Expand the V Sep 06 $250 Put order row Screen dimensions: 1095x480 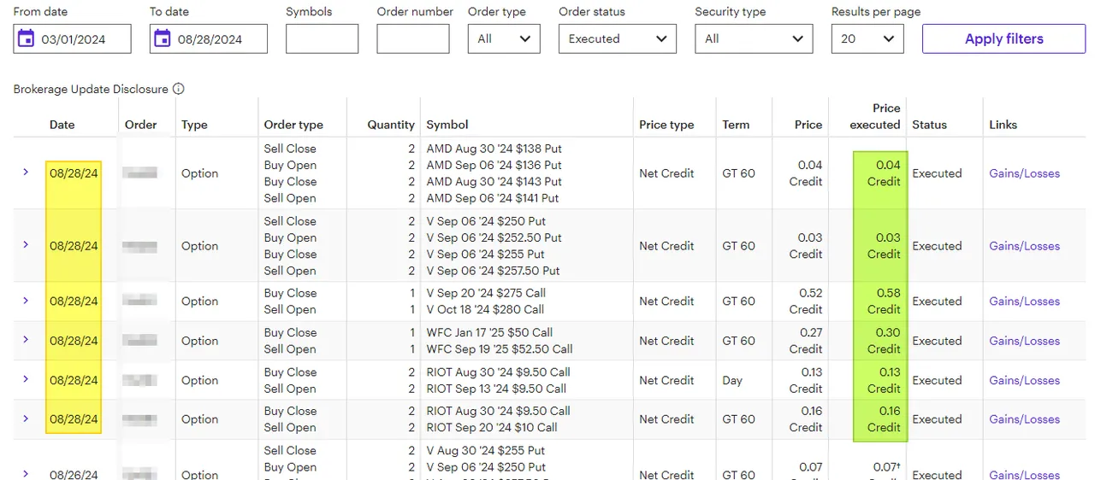[x=26, y=245]
